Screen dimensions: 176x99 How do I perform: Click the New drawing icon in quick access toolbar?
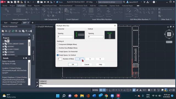tap(9, 2)
